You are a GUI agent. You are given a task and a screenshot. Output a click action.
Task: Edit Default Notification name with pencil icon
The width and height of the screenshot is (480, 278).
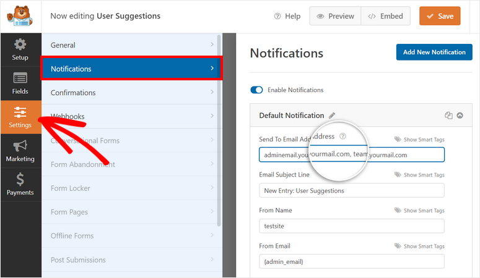click(332, 116)
